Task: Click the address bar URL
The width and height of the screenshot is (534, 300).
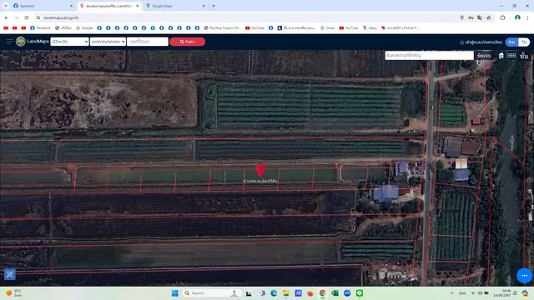Action: click(x=61, y=17)
